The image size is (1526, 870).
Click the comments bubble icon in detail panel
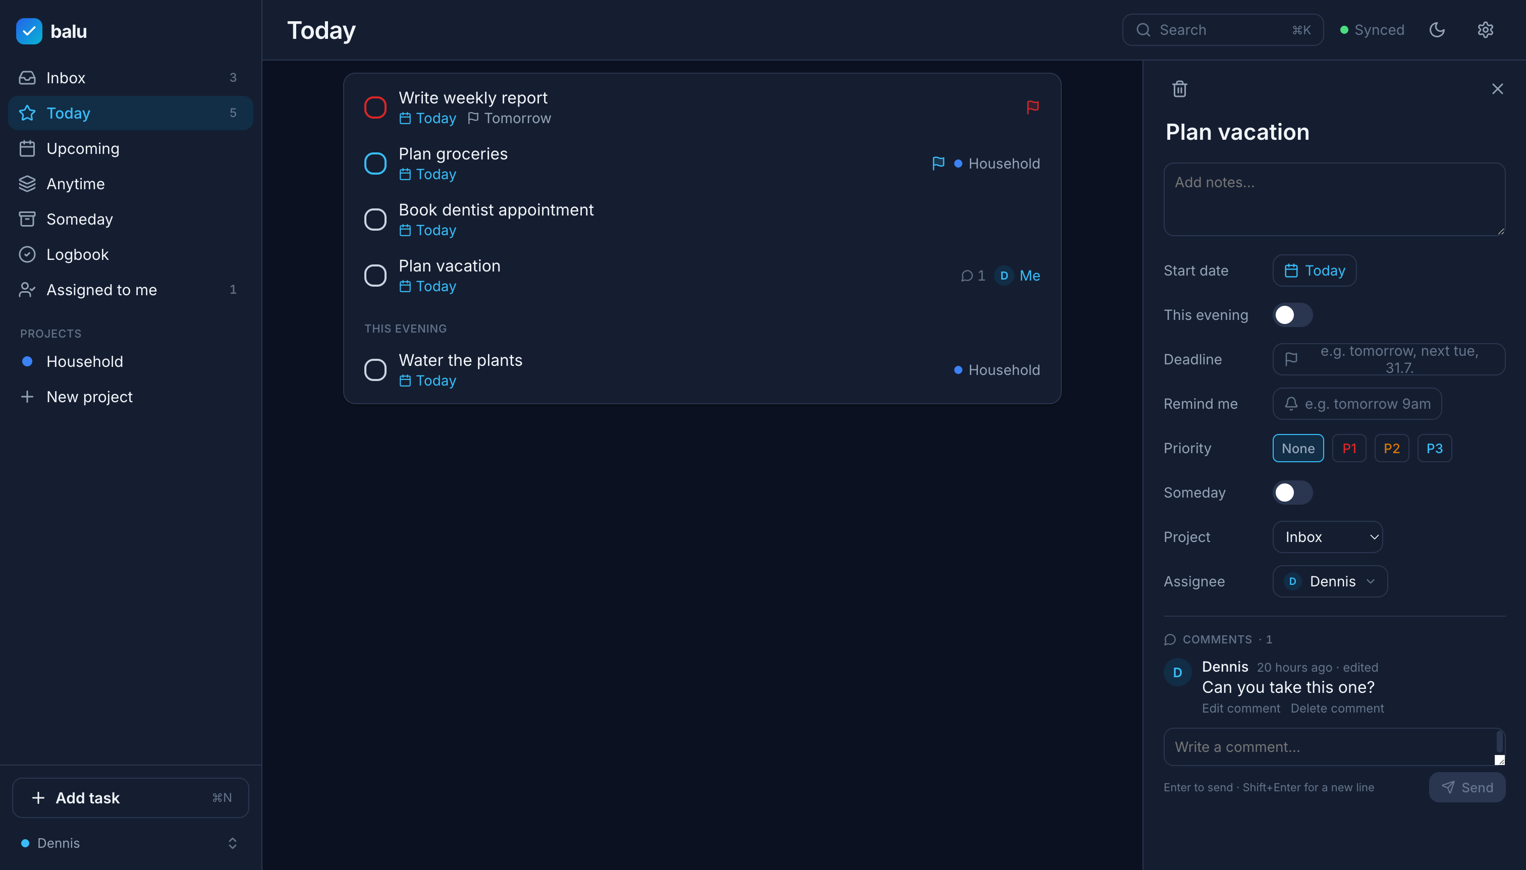tap(1170, 640)
